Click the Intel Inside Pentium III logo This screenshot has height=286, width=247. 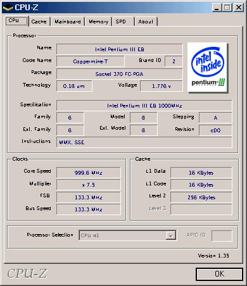point(207,68)
